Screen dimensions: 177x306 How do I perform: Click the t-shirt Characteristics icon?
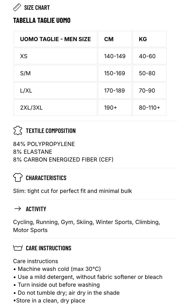18,178
